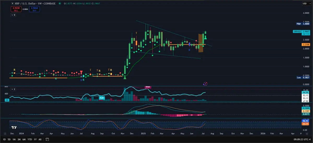Click the 0.1397 MACD signal value label
Screen dimensions: 313x143
[x=306, y=111]
